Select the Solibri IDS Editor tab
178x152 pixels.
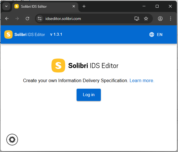point(45,7)
